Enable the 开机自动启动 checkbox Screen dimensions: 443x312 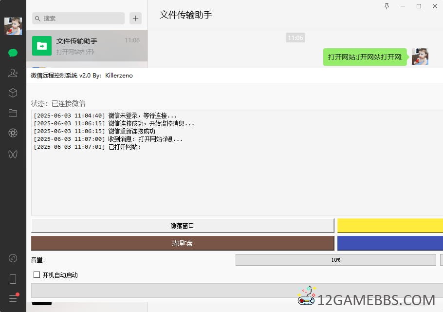pyautogui.click(x=37, y=274)
